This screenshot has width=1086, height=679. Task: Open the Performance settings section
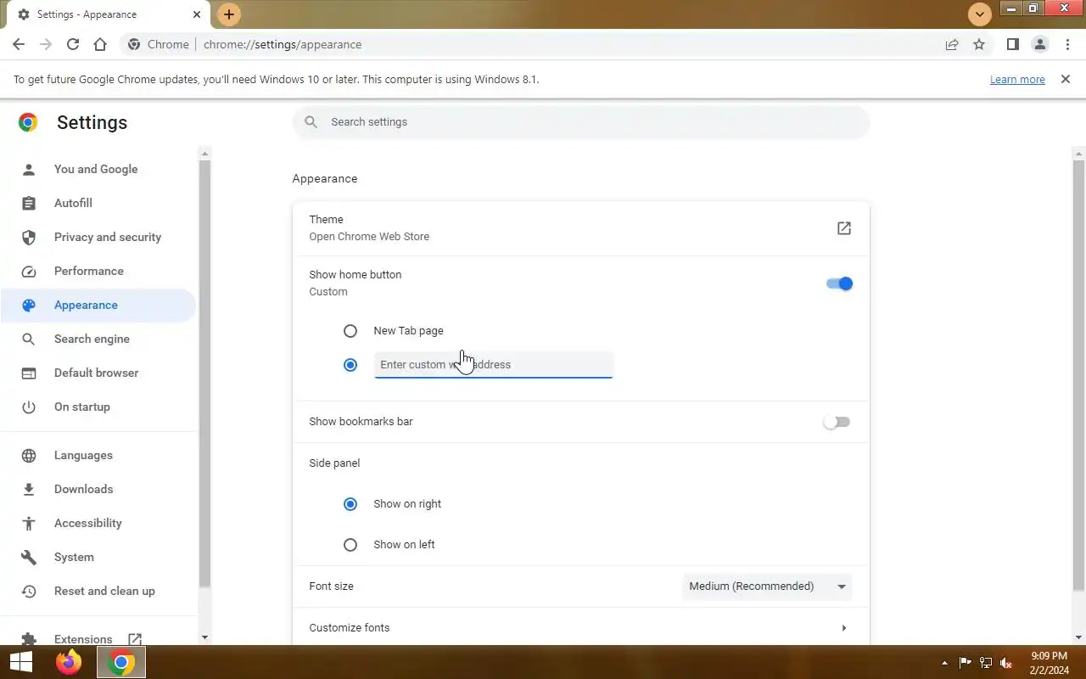click(98, 271)
